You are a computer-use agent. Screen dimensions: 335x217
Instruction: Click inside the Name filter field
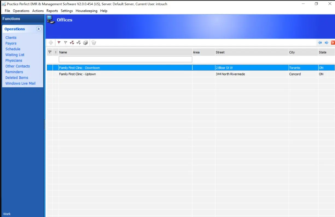coord(125,59)
